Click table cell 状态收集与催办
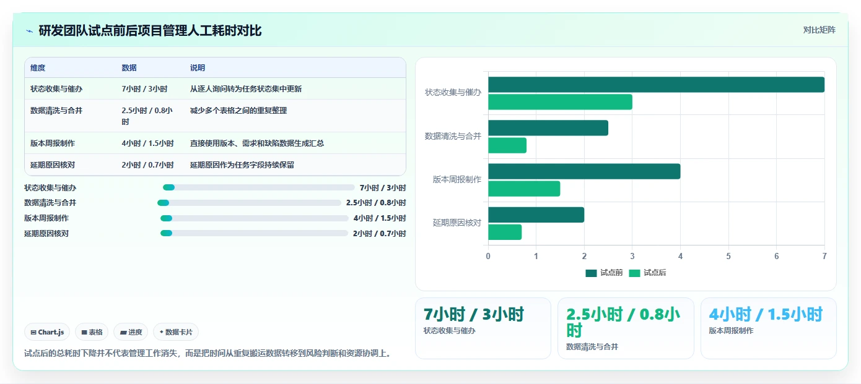861x384 pixels. [56, 89]
